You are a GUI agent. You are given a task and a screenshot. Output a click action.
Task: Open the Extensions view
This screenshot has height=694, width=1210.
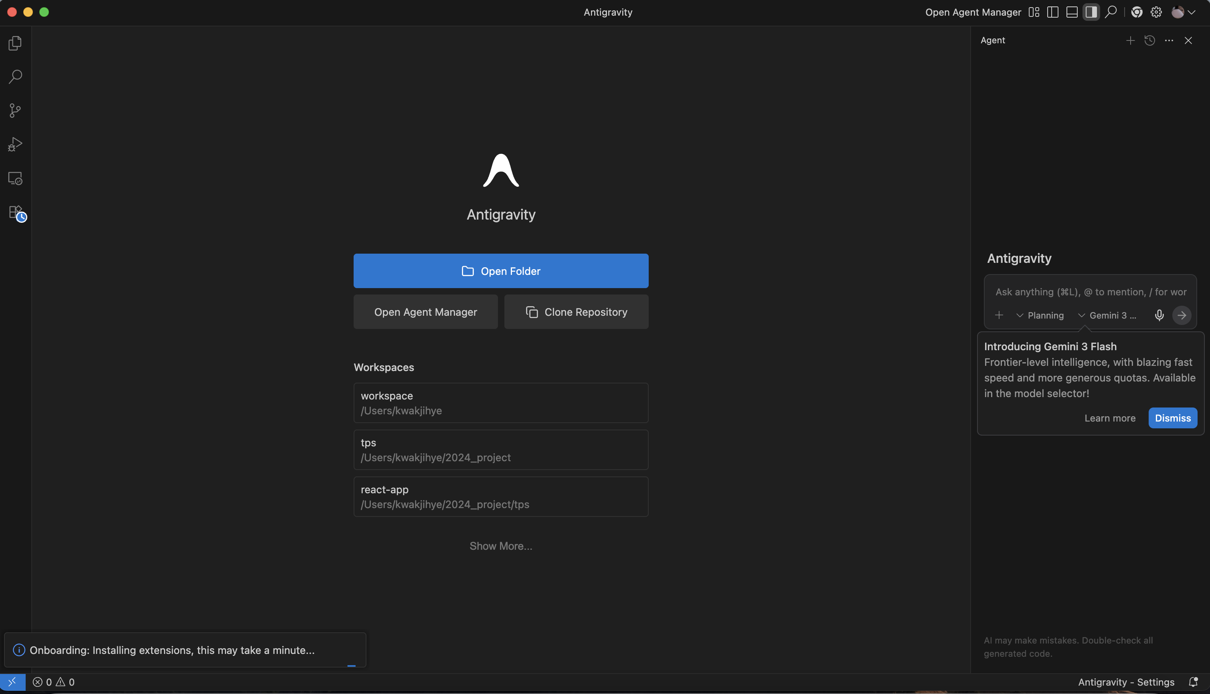[x=17, y=213]
